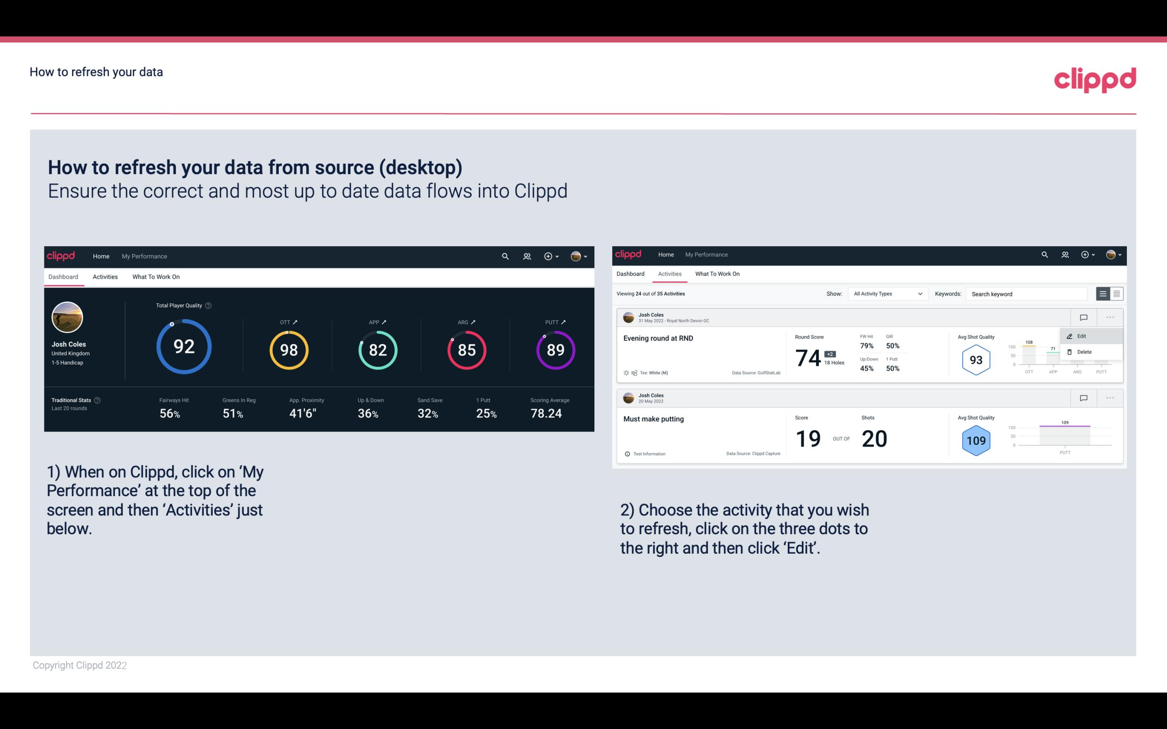Click the three dots menu on Evening round
This screenshot has width=1167, height=729.
point(1110,316)
